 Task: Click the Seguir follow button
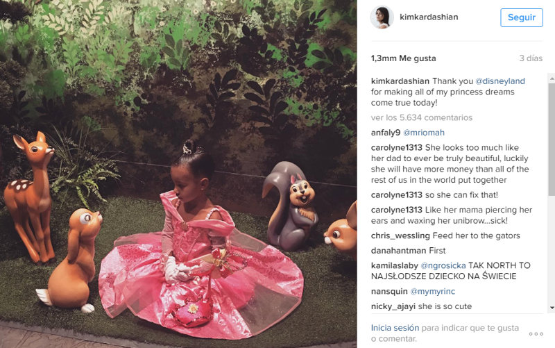click(x=522, y=17)
